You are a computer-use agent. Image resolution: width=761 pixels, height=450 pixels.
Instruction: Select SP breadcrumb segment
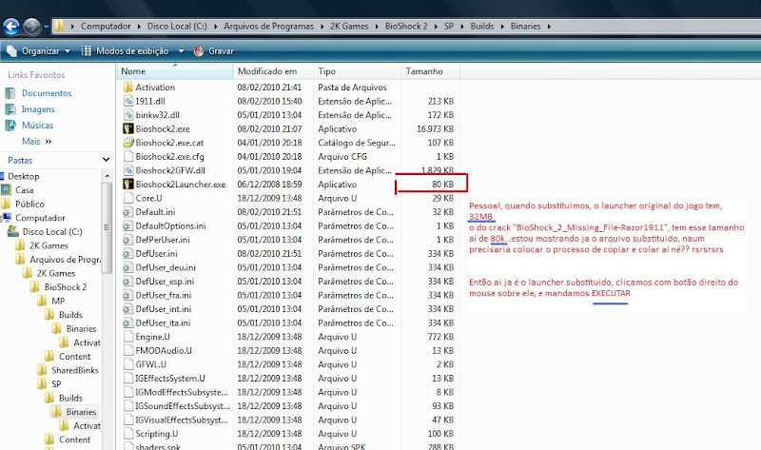click(x=449, y=27)
